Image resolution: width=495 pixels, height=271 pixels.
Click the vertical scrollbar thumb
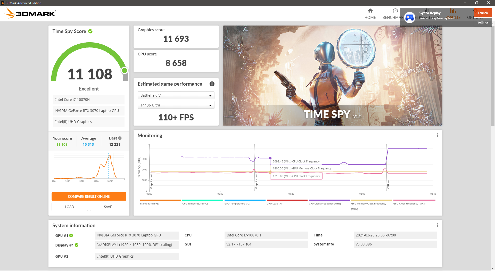click(493, 76)
